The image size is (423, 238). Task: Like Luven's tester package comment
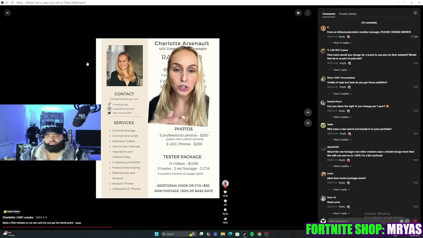pos(415,183)
